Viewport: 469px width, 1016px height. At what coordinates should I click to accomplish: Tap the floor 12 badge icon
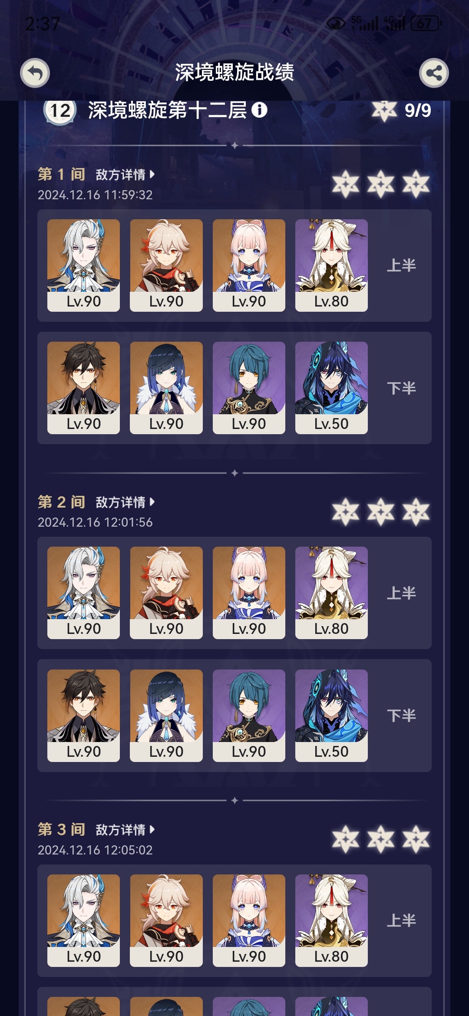coord(60,111)
